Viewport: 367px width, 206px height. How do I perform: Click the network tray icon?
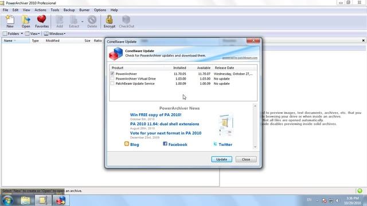coord(331,200)
